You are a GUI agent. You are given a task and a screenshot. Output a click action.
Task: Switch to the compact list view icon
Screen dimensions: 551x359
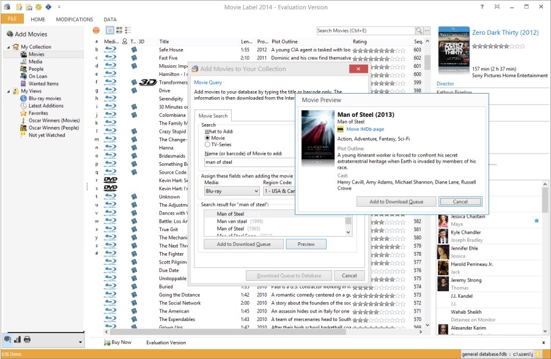coord(128,30)
